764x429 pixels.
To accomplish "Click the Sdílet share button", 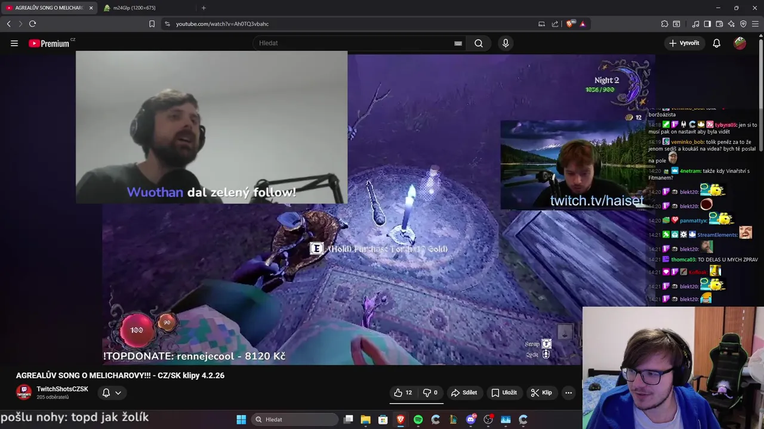I will [464, 393].
